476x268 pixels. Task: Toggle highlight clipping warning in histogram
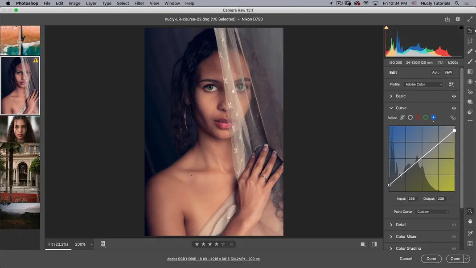(x=461, y=28)
